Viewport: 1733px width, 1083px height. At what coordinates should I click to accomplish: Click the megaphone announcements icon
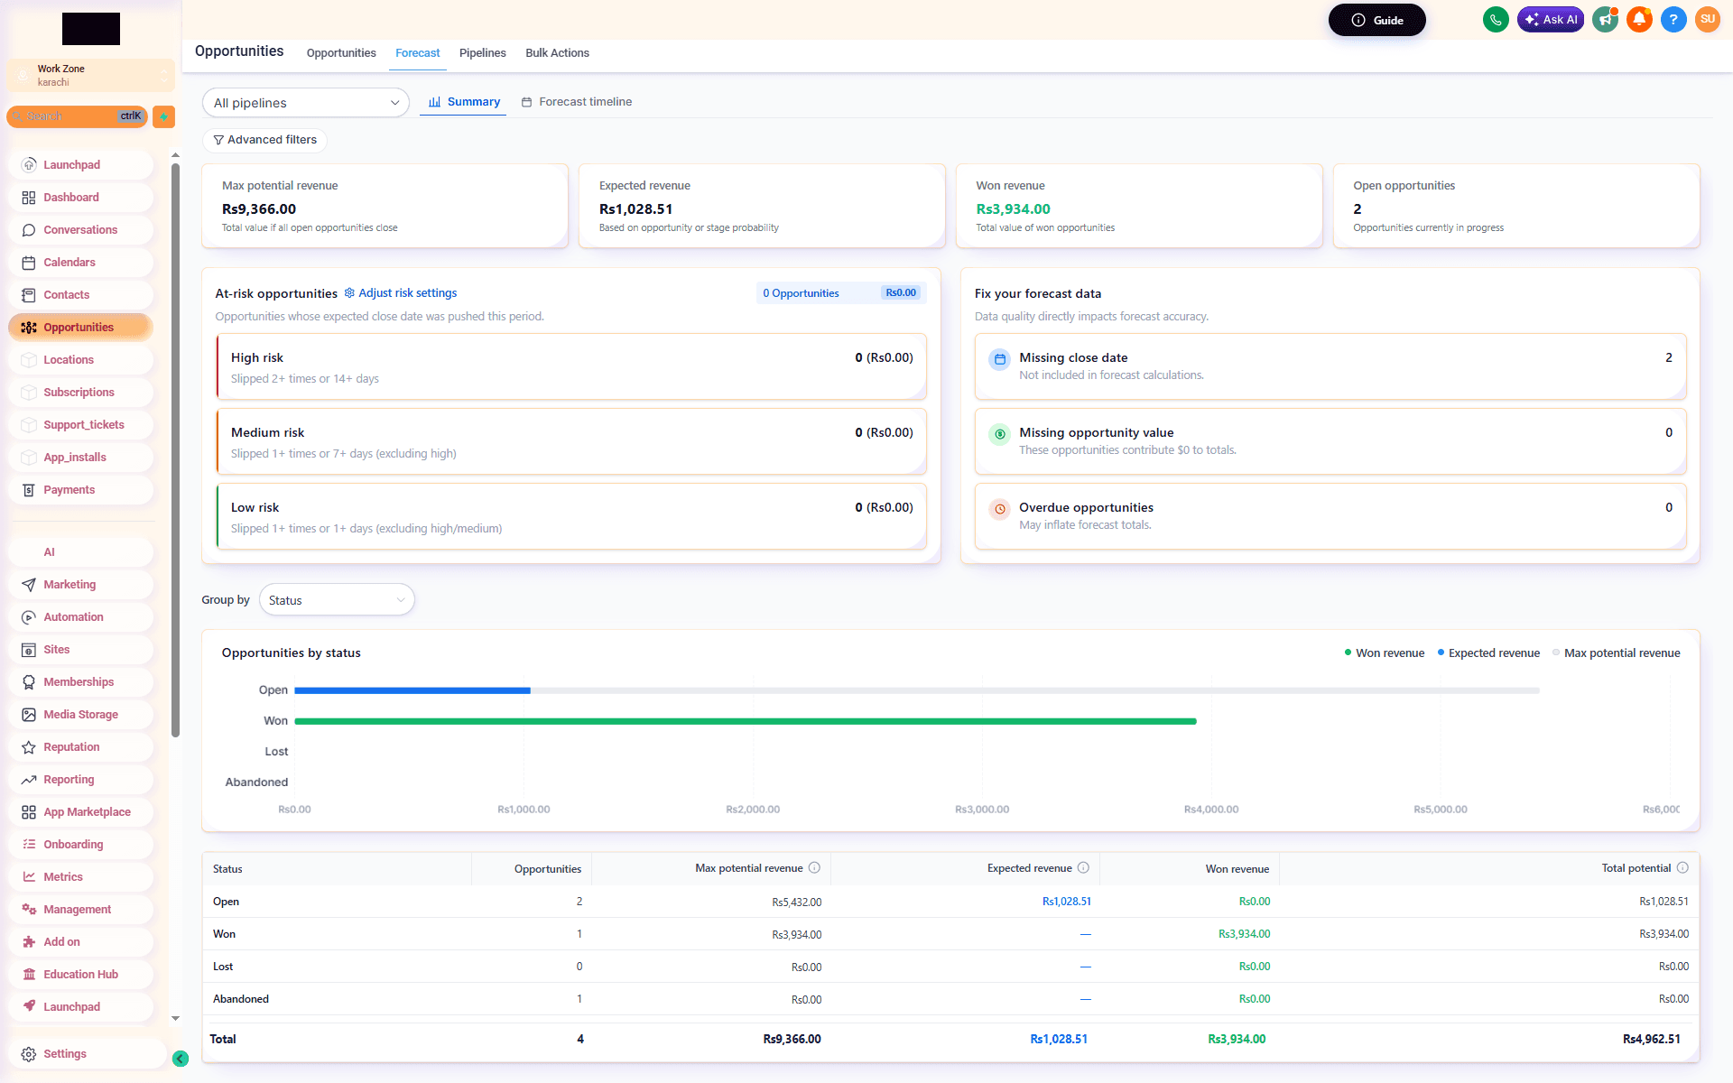[x=1605, y=20]
